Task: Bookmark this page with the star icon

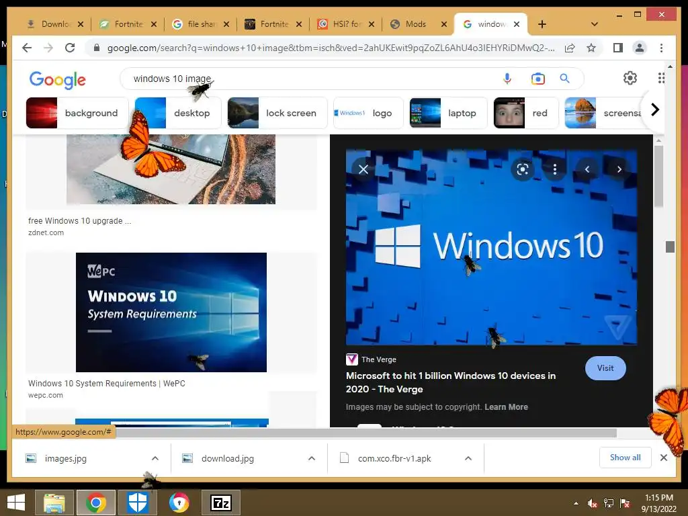Action: [x=591, y=48]
